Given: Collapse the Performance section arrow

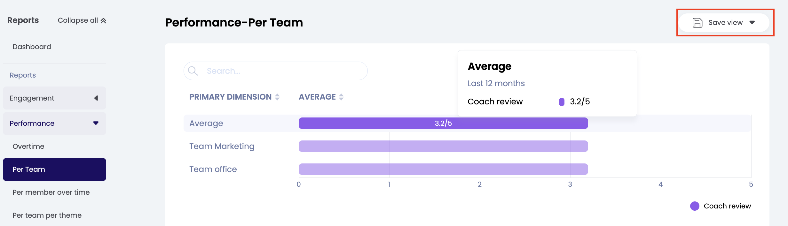Looking at the screenshot, I should (x=96, y=123).
